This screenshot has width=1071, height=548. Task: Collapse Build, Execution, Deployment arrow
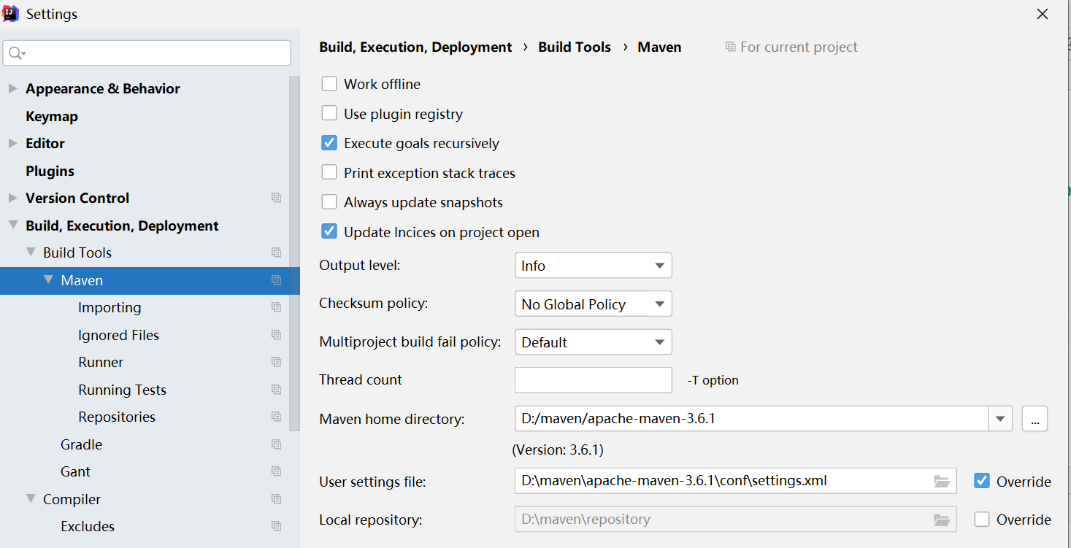tap(13, 225)
